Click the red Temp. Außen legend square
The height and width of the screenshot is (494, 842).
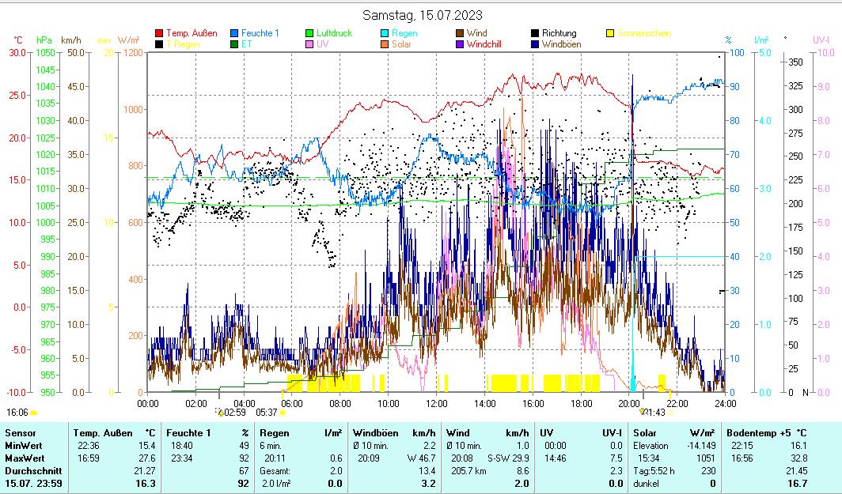tap(159, 33)
